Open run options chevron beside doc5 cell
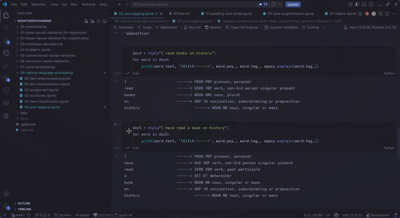Screen dimensions: 400x218 click(x=120, y=124)
